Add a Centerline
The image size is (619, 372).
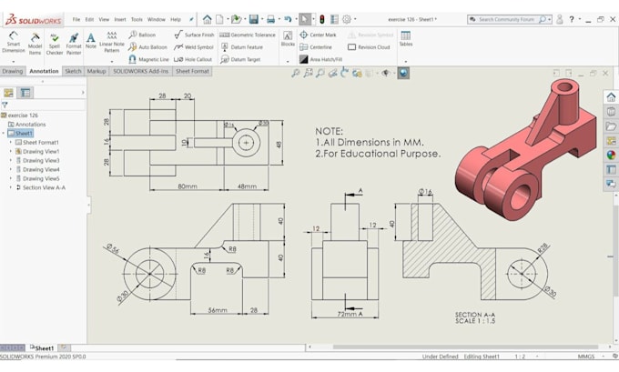pos(316,47)
